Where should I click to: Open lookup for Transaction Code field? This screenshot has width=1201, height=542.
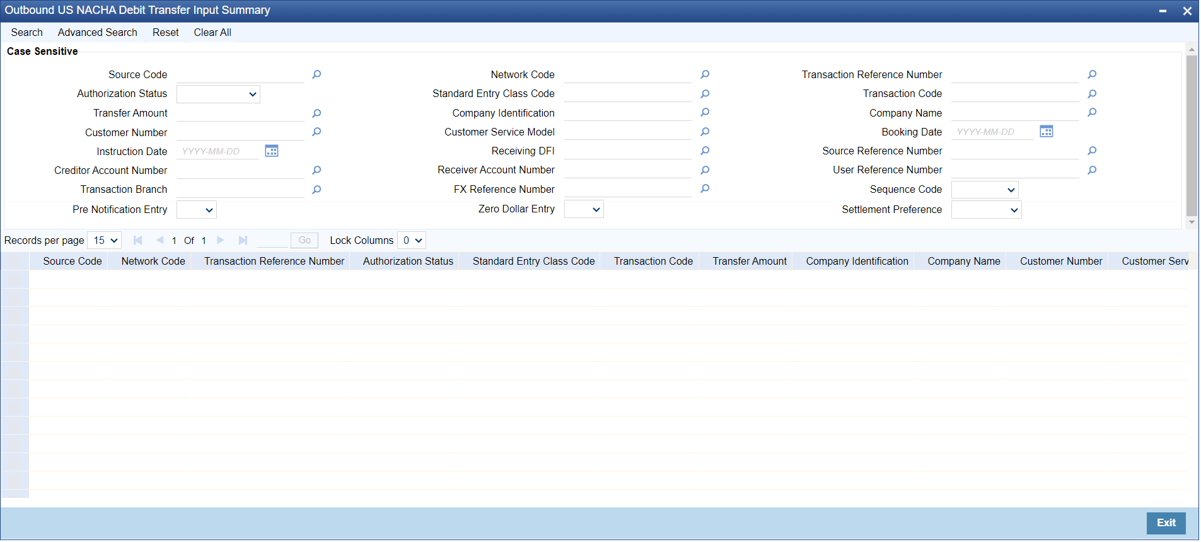point(1092,94)
